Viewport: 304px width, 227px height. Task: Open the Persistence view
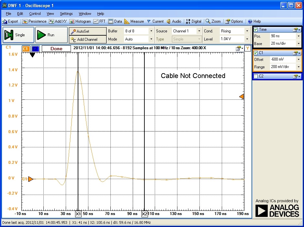pyautogui.click(x=34, y=21)
